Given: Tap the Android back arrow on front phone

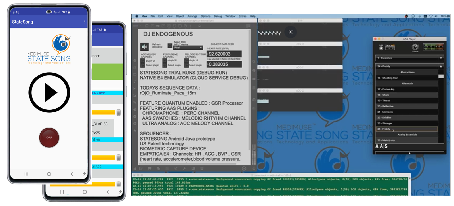Looking at the screenshot, I should [x=72, y=174].
